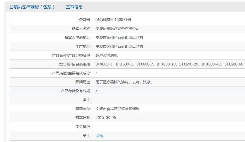Screen dimensions: 245x142
Task: Click the address in the 生产地址 row
Action: pyautogui.click(x=119, y=46)
